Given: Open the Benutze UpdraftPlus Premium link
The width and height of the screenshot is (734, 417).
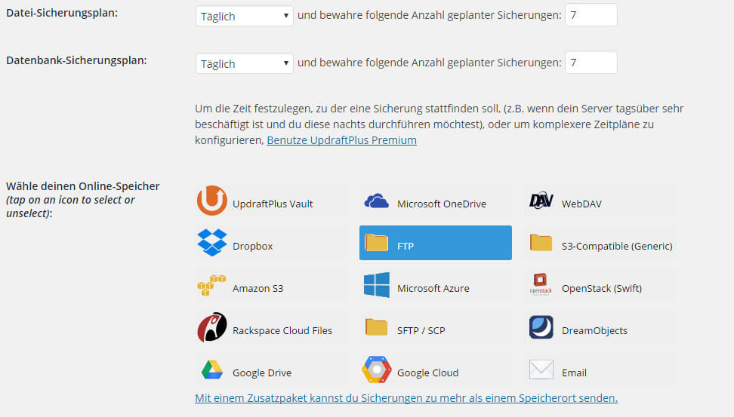Looking at the screenshot, I should click(x=342, y=140).
